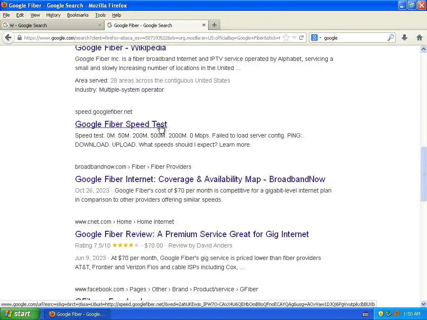Open the Edit menu
Screen dimensions: 427x320
point(20,15)
